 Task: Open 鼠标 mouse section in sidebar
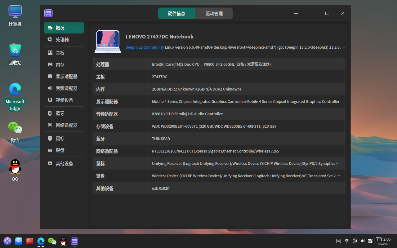pos(64,138)
